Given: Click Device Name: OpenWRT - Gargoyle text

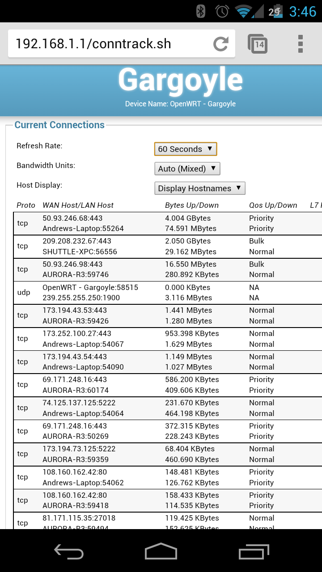Looking at the screenshot, I should [x=180, y=104].
